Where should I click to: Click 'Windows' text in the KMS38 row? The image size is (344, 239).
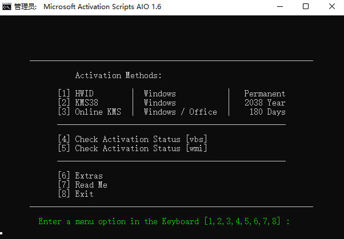click(160, 103)
